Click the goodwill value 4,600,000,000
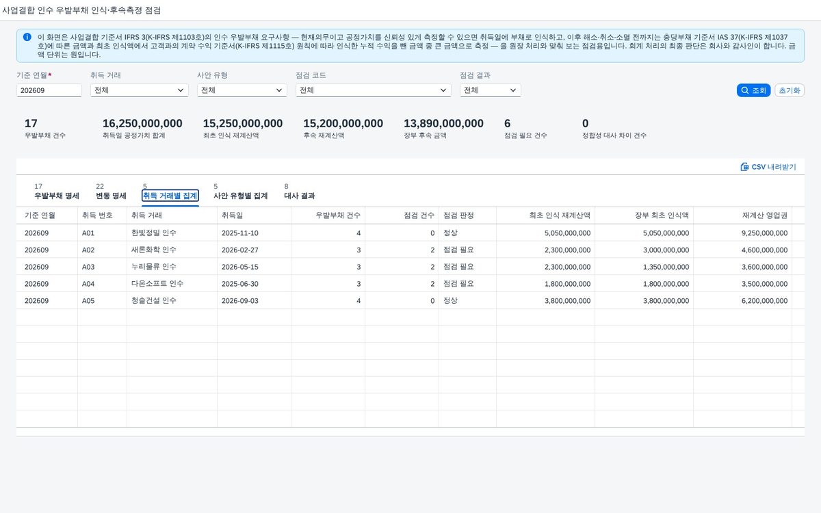 (743, 250)
